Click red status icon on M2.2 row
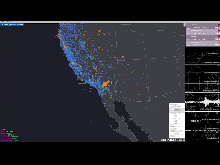220x165 pixels. (x=219, y=25)
